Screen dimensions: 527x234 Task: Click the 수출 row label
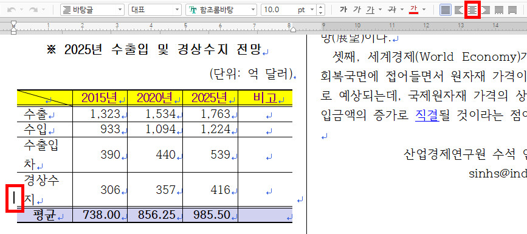click(x=36, y=114)
